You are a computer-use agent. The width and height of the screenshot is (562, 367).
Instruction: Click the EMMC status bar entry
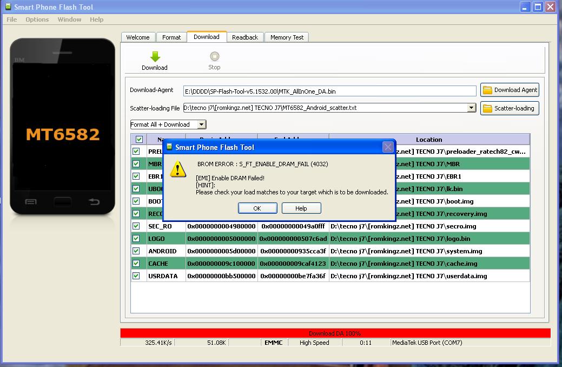point(274,343)
